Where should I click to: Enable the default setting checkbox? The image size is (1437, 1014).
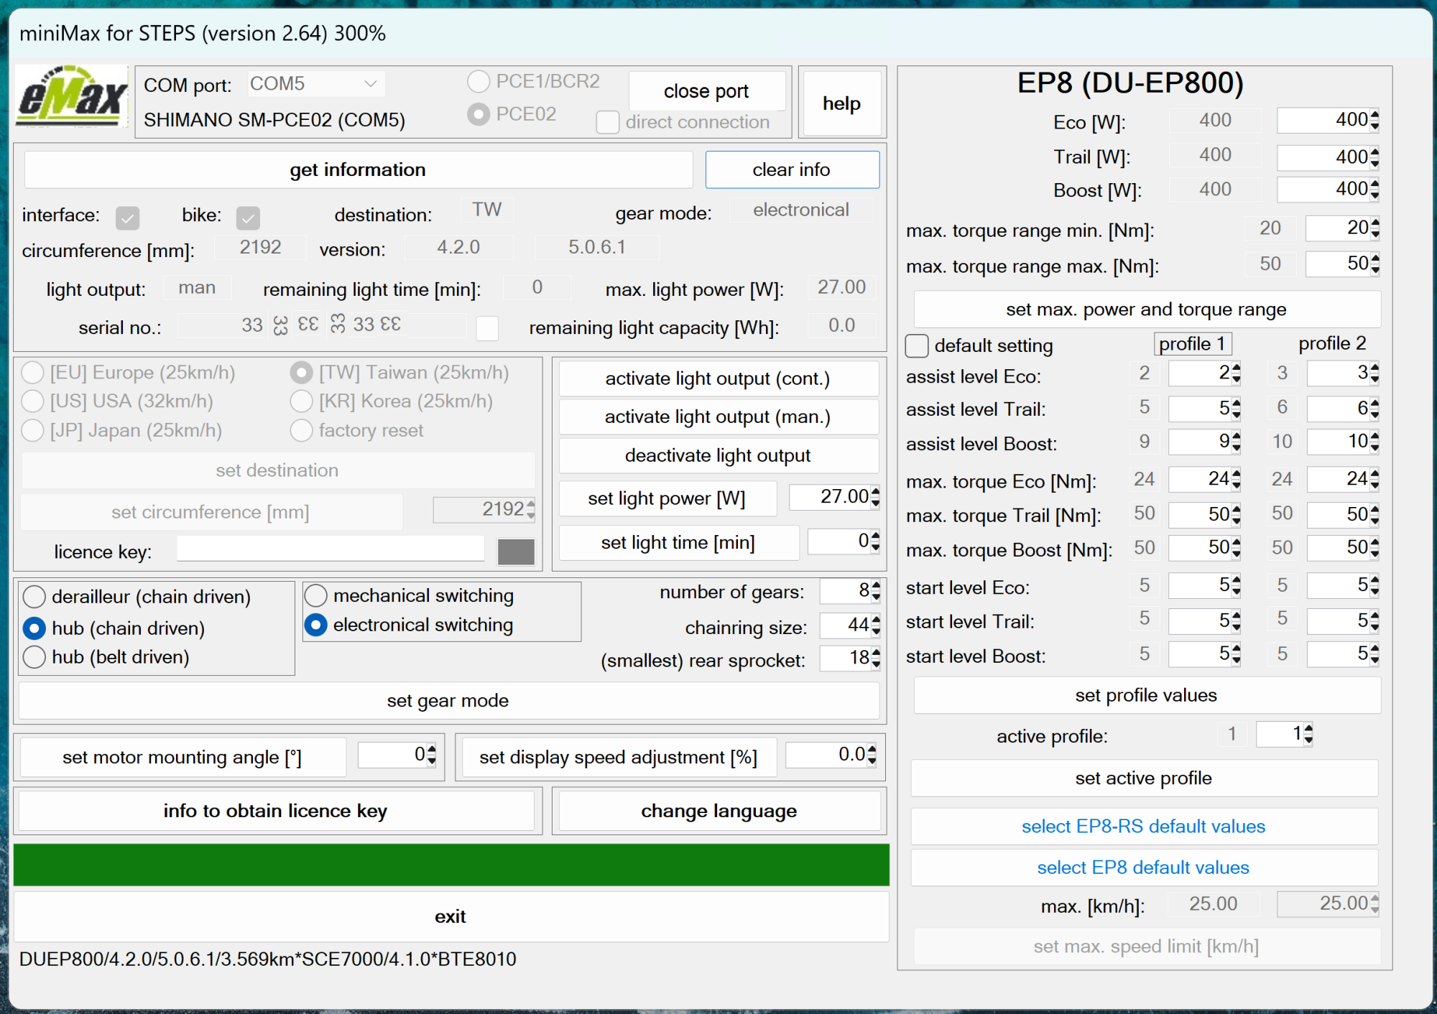point(917,345)
